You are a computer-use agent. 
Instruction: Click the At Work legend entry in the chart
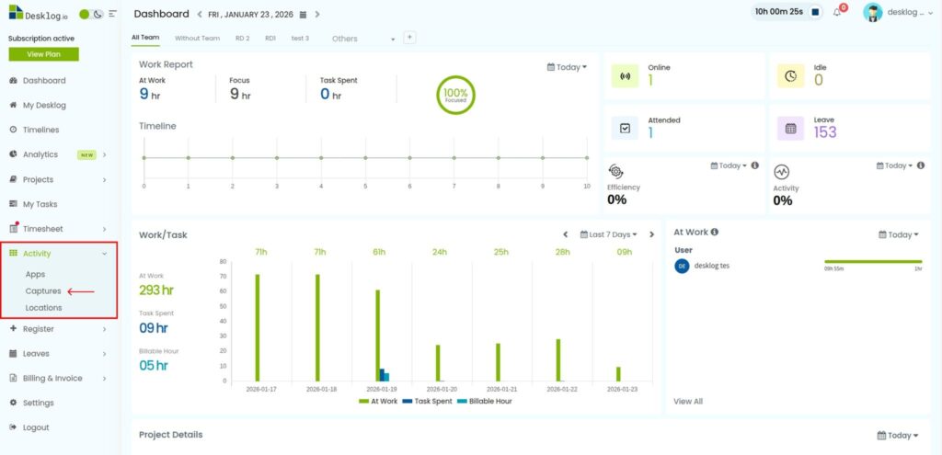tap(377, 401)
